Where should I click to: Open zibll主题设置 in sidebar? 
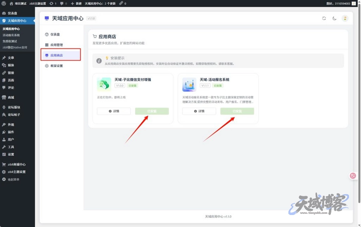pyautogui.click(x=17, y=172)
